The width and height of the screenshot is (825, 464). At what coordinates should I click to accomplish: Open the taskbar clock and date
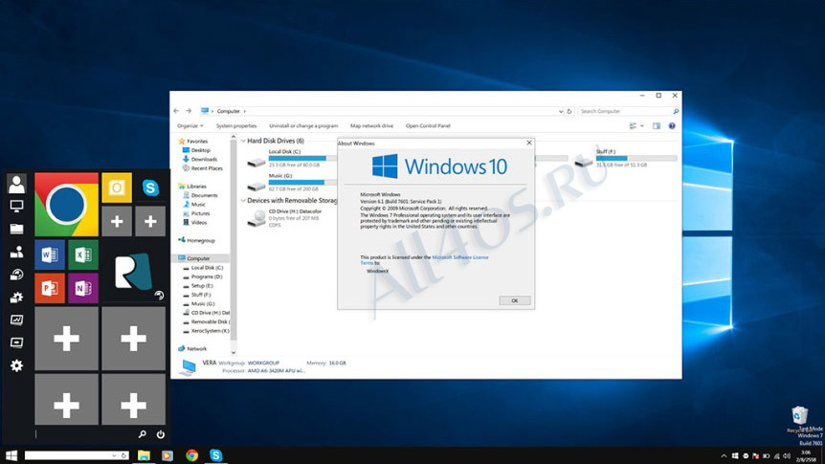(806, 456)
